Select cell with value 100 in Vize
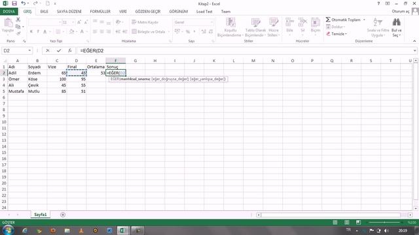 (x=57, y=79)
